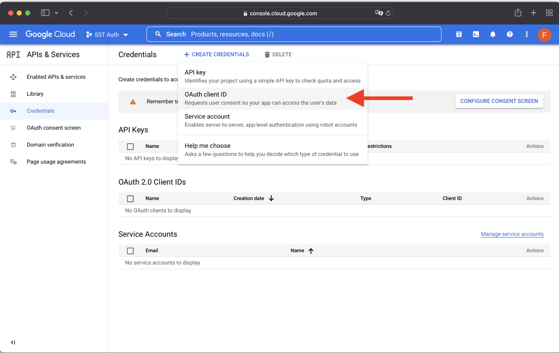The image size is (559, 353).
Task: Click the Creation date down arrow
Action: (x=271, y=198)
